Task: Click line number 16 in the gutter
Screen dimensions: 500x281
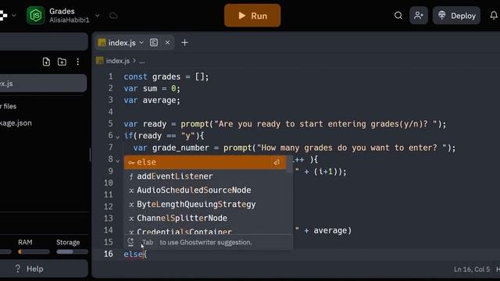Action: 109,254
